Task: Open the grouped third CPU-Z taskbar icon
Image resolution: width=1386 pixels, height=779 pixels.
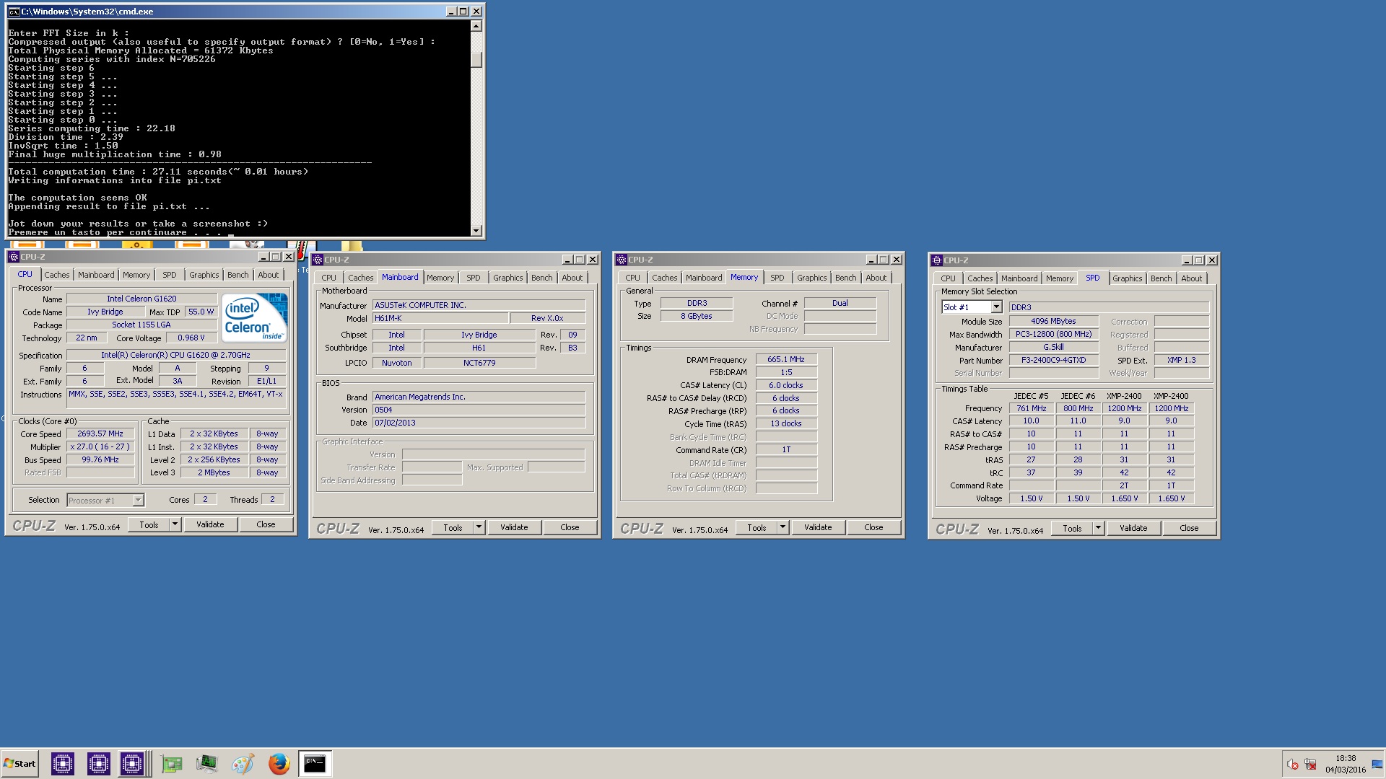Action: 134,763
